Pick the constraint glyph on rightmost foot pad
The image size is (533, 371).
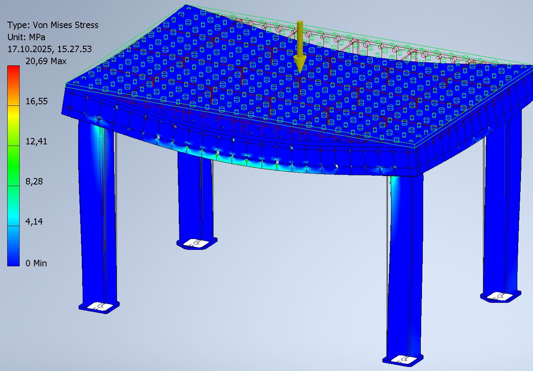tap(500, 296)
